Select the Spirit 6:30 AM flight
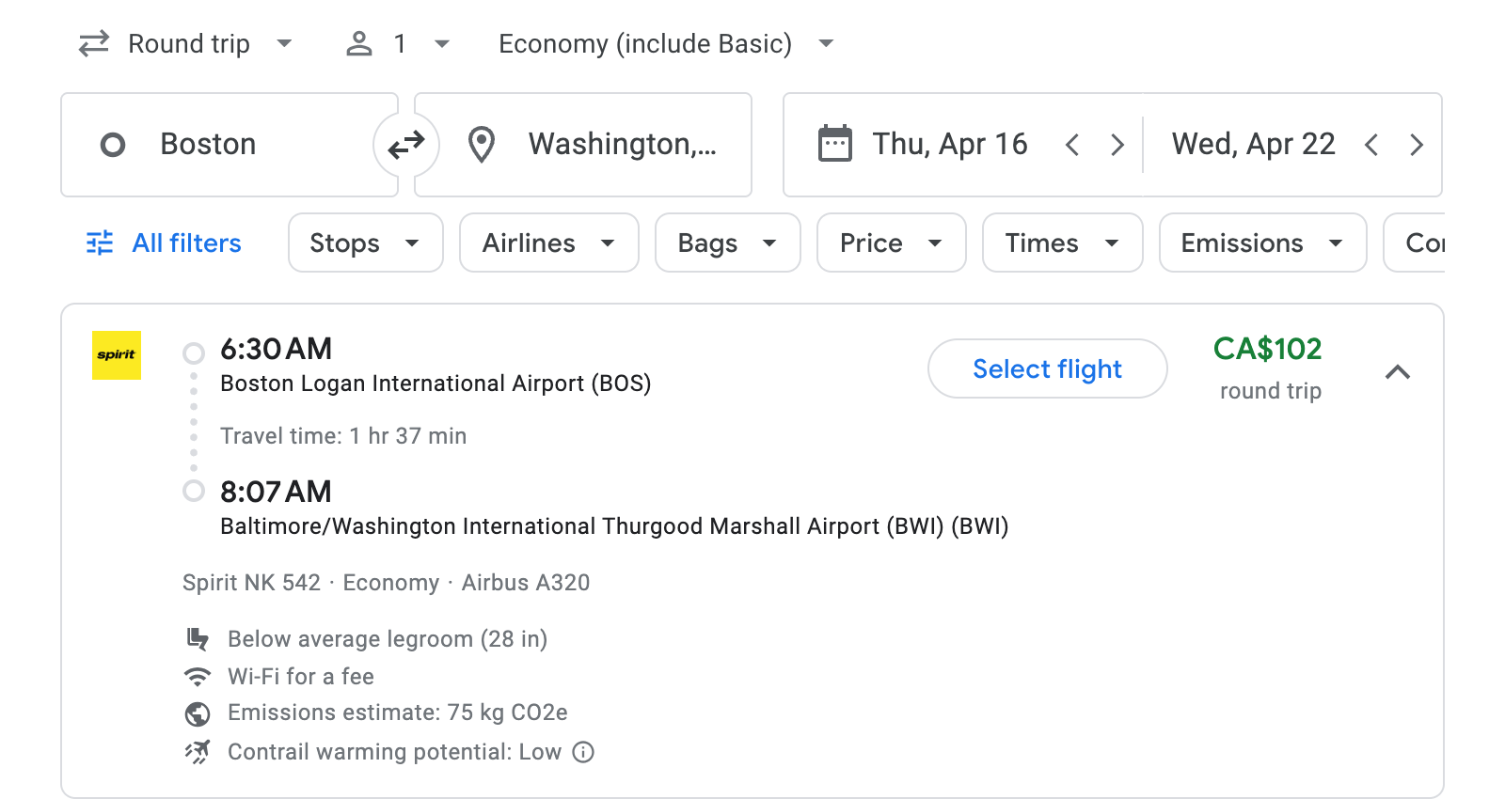Screen dimensions: 1505x799 click(x=1047, y=368)
